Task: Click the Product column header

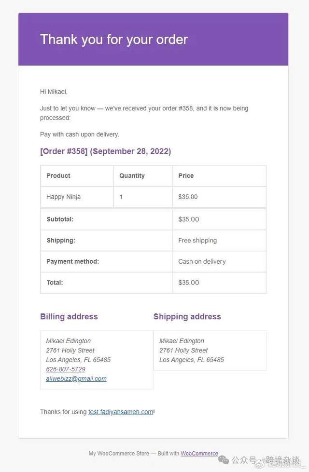Action: click(58, 176)
